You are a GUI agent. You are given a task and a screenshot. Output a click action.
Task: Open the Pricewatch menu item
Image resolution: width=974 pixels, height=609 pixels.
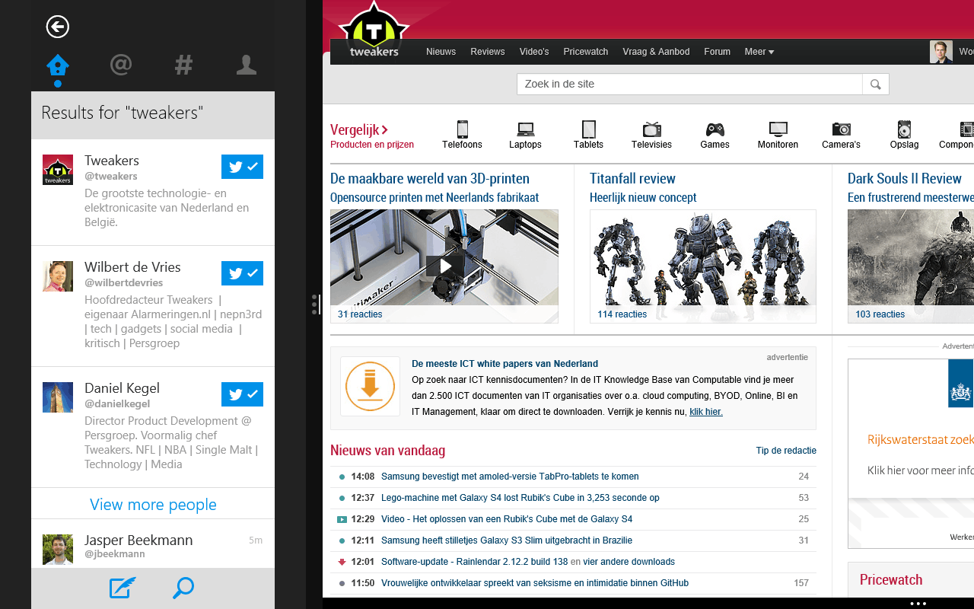pos(586,52)
